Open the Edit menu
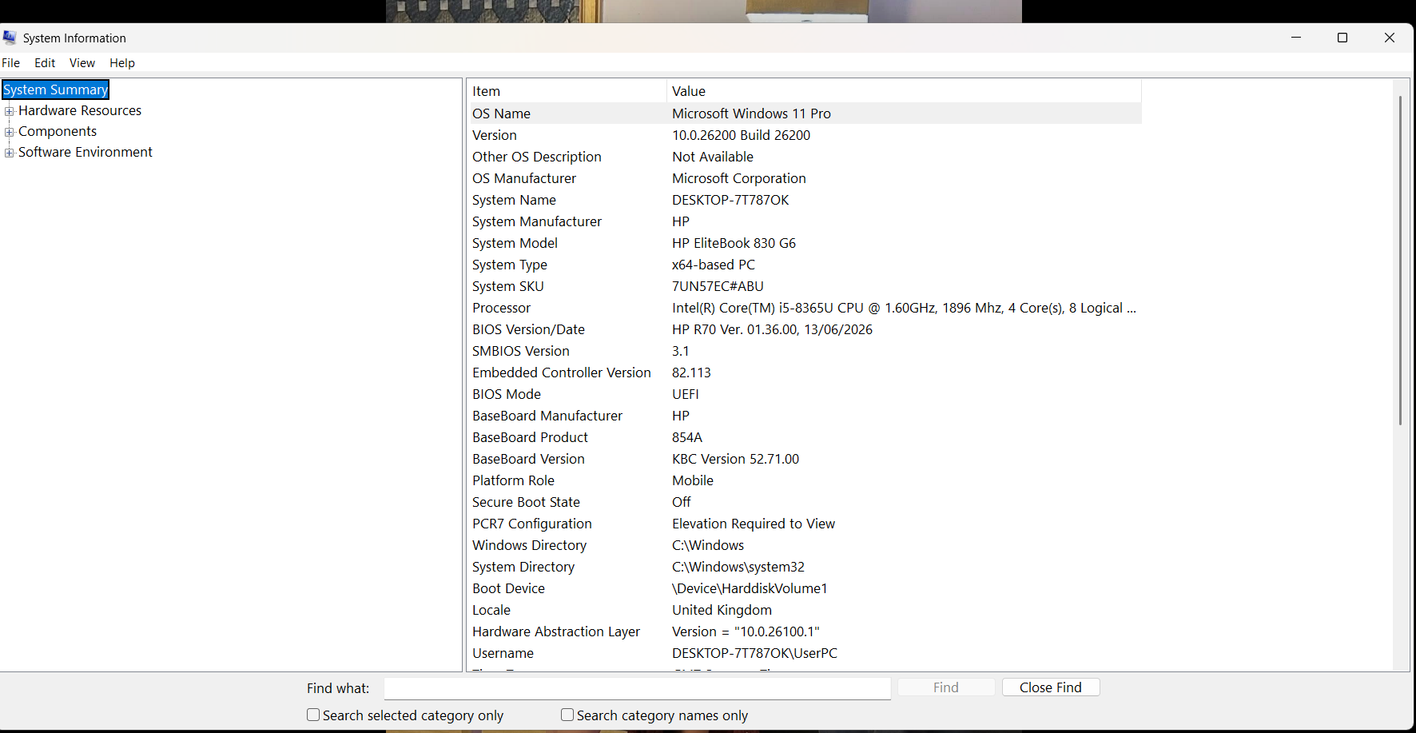This screenshot has height=733, width=1416. [x=45, y=63]
